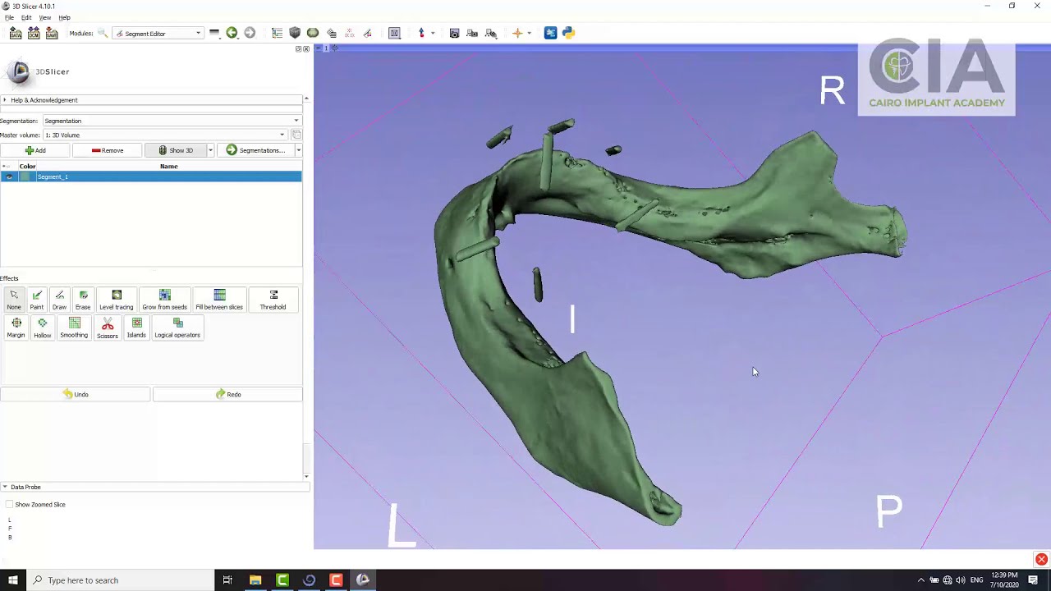Click the Load DICOM toolbar icon

pos(34,33)
